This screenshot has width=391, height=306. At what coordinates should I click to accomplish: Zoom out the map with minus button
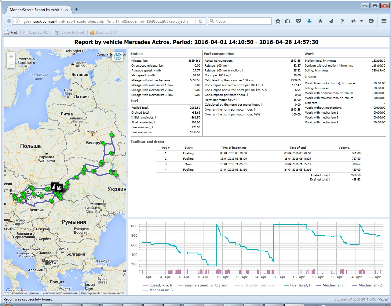click(x=11, y=64)
